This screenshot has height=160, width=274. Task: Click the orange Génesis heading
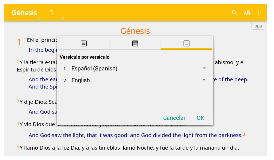[135, 31]
